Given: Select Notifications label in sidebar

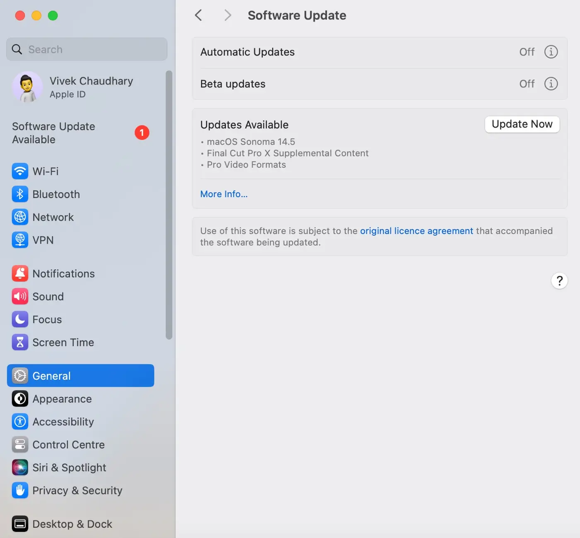Looking at the screenshot, I should point(63,273).
